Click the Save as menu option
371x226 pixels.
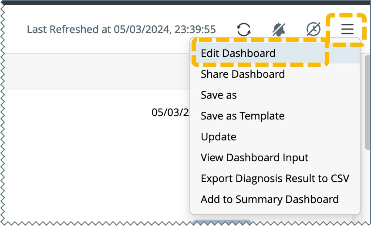pyautogui.click(x=219, y=95)
